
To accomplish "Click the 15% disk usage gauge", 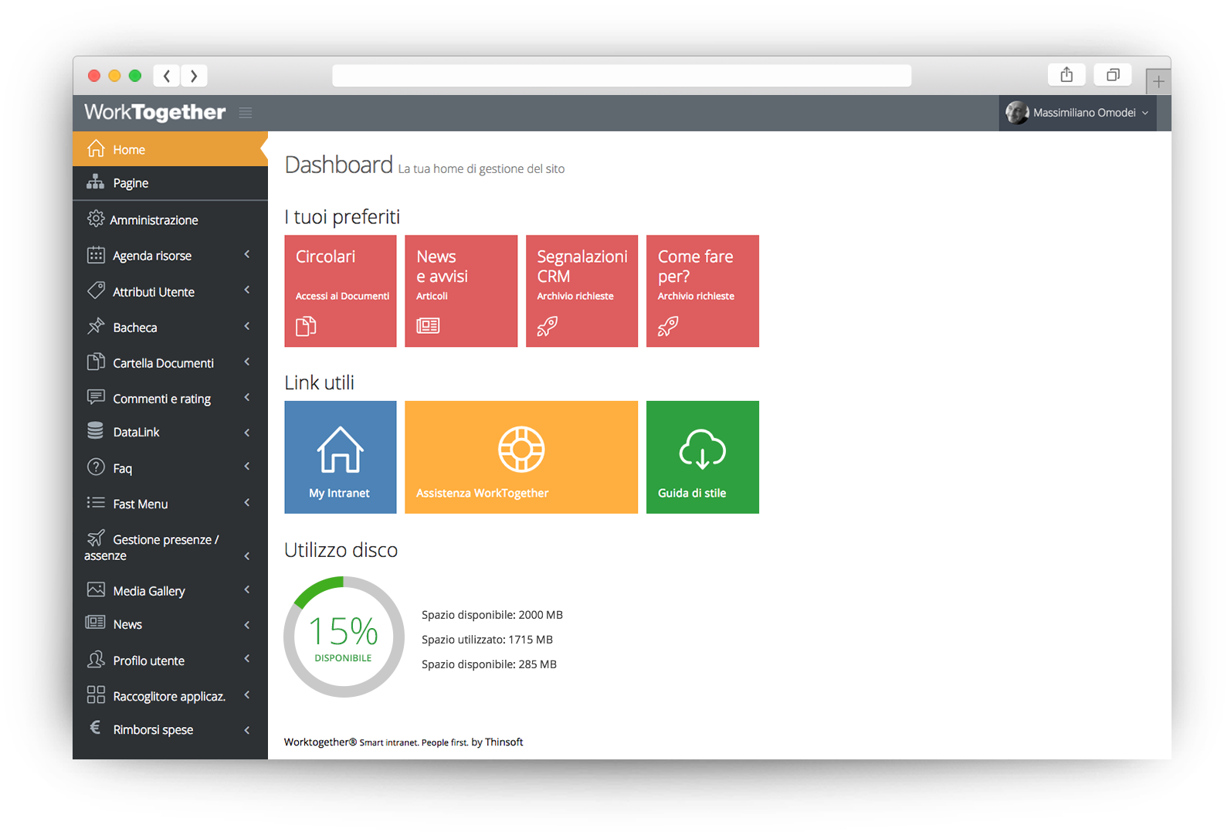I will [x=344, y=637].
